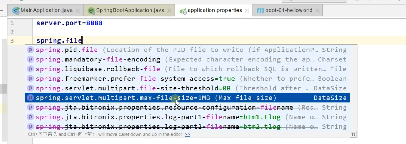This screenshot has height=144, width=406.
Task: Click the Maven icon on boot-01-helloworld tab
Action: [x=260, y=11]
